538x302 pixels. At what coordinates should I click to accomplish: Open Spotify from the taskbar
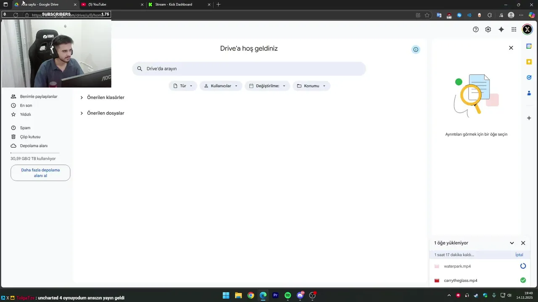pos(287,295)
